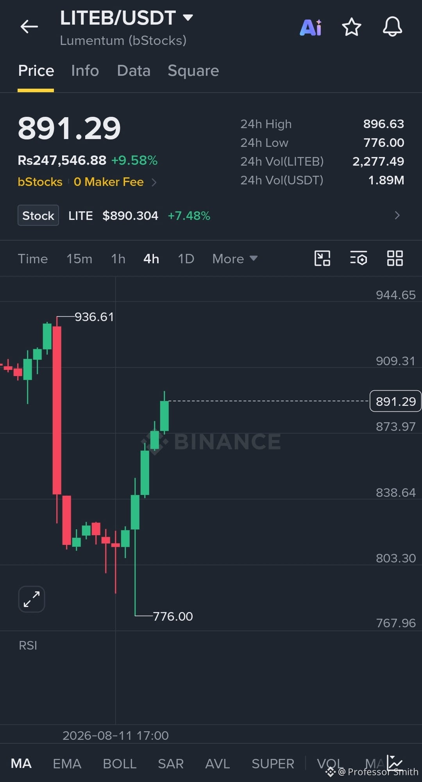Image resolution: width=422 pixels, height=782 pixels.
Task: Tap the 24h Vol(LITEB) value 2,277.49
Action: 378,161
